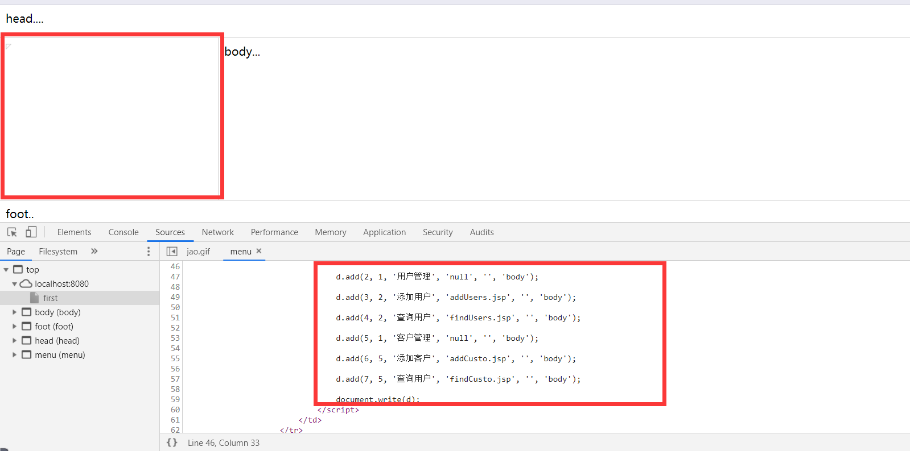Click the first file document icon
910x451 pixels.
tap(34, 298)
